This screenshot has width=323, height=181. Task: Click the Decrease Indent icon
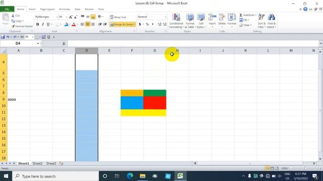tap(100, 25)
